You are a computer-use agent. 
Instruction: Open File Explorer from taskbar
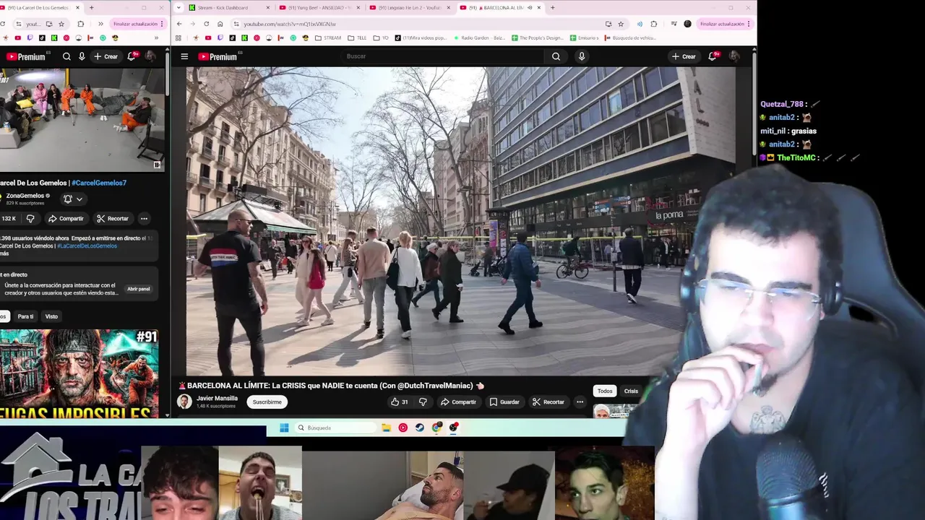coord(387,428)
